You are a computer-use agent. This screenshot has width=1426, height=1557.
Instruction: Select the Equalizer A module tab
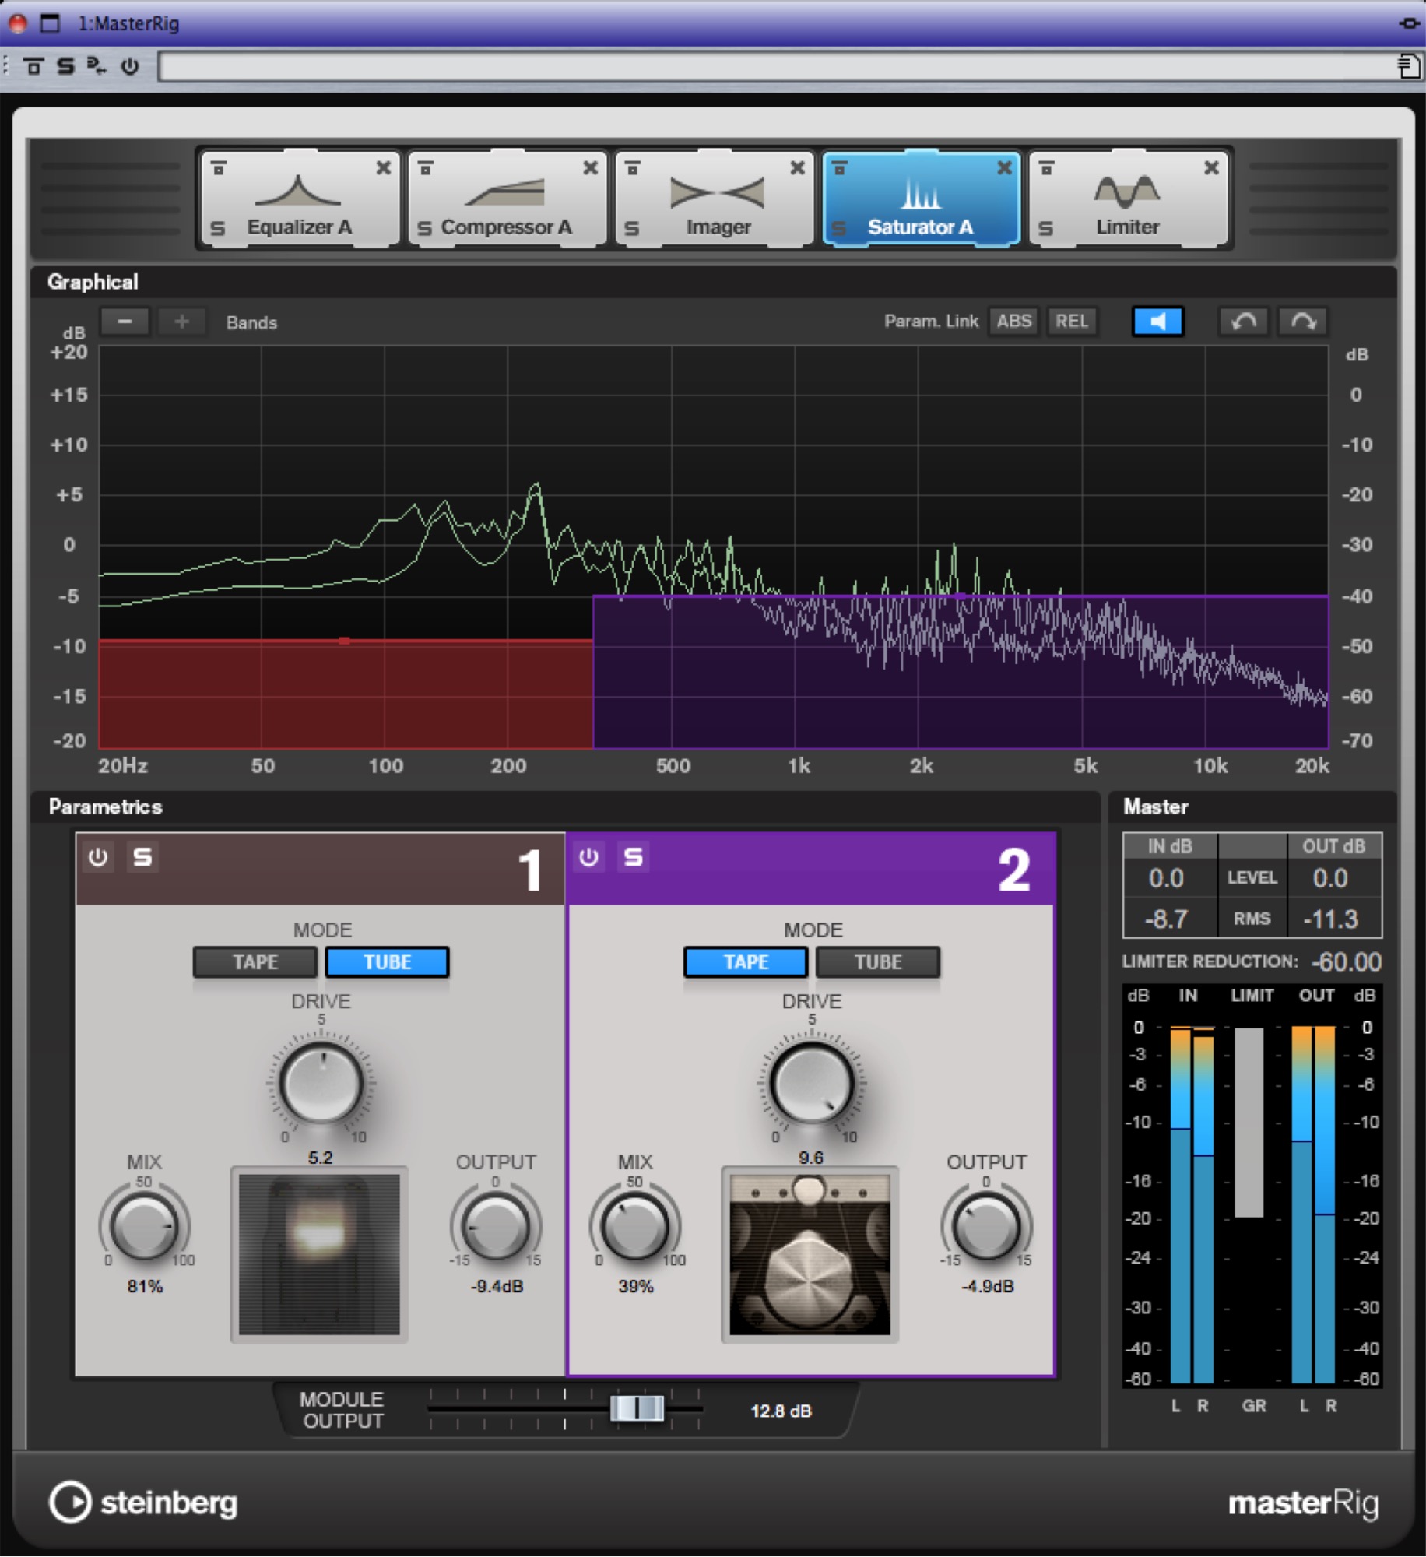[299, 199]
